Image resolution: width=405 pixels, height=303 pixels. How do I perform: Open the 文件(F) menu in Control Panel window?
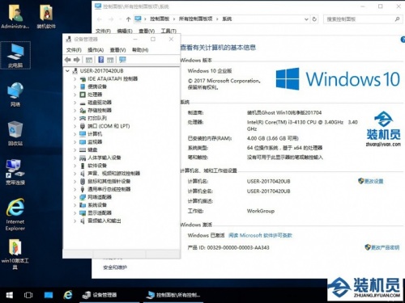(x=103, y=31)
